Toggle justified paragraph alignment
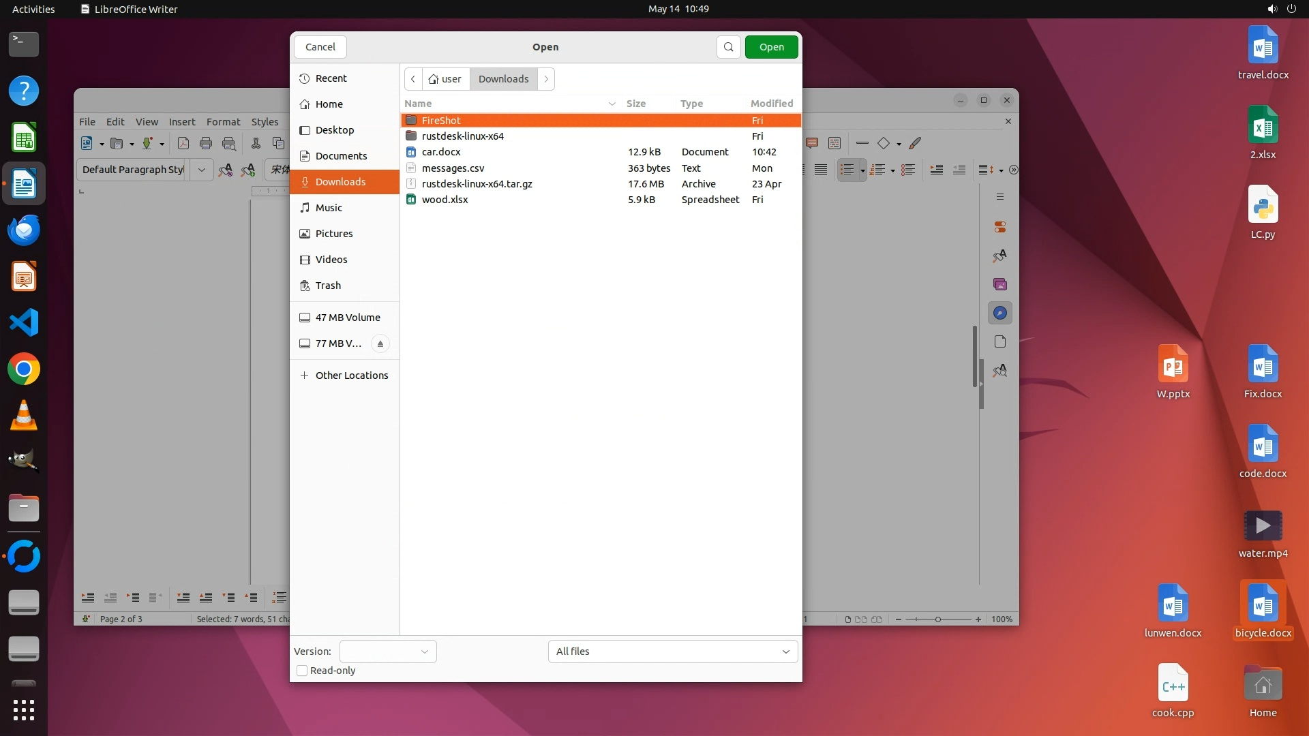The width and height of the screenshot is (1309, 736). tap(821, 170)
